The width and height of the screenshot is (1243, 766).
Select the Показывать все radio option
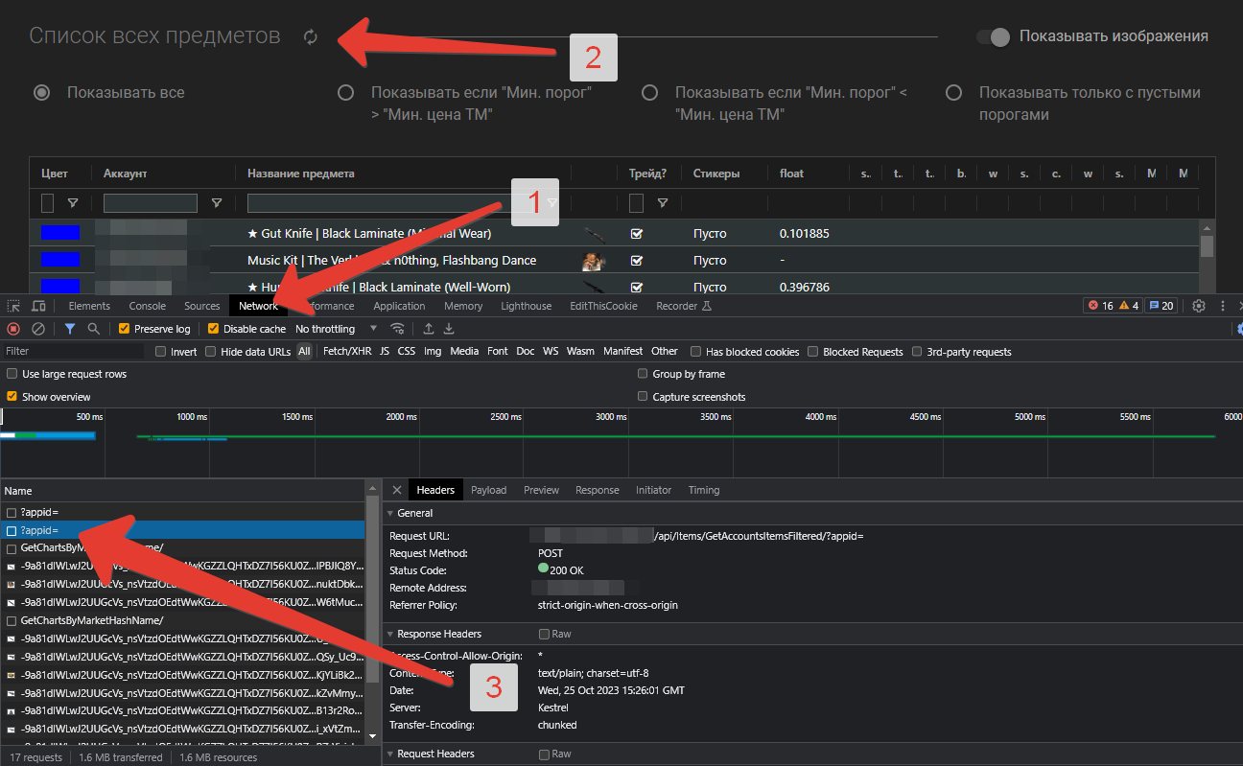tap(41, 93)
